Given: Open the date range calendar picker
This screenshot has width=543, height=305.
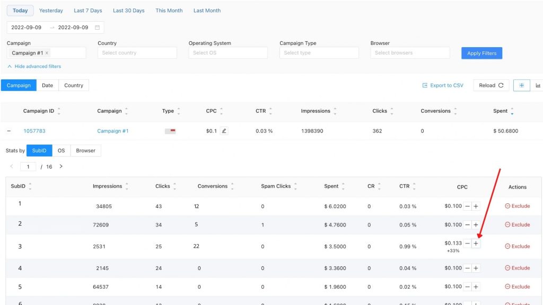Looking at the screenshot, I should coord(97,28).
